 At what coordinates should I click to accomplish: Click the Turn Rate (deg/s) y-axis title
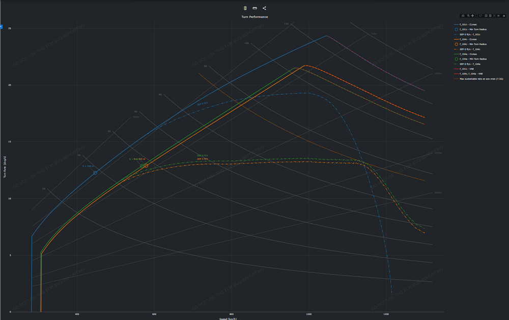[5, 166]
